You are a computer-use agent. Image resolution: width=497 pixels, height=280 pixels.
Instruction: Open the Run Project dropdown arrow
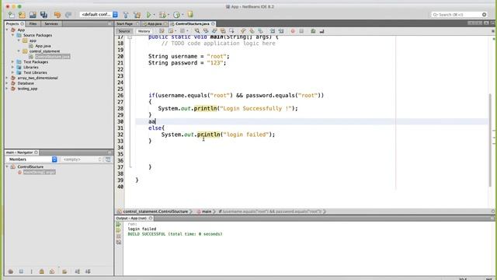pyautogui.click(x=155, y=15)
